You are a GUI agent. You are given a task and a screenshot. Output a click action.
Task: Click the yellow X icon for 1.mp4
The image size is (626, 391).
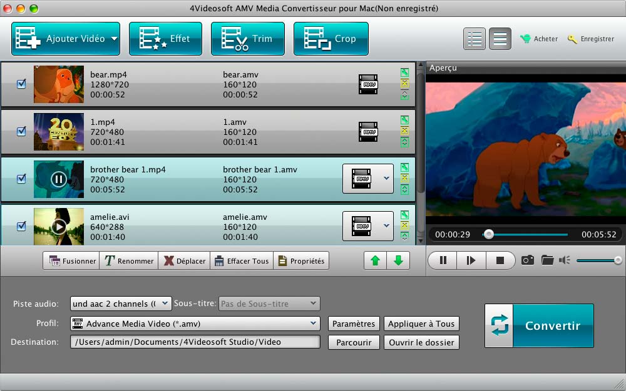[x=404, y=131]
